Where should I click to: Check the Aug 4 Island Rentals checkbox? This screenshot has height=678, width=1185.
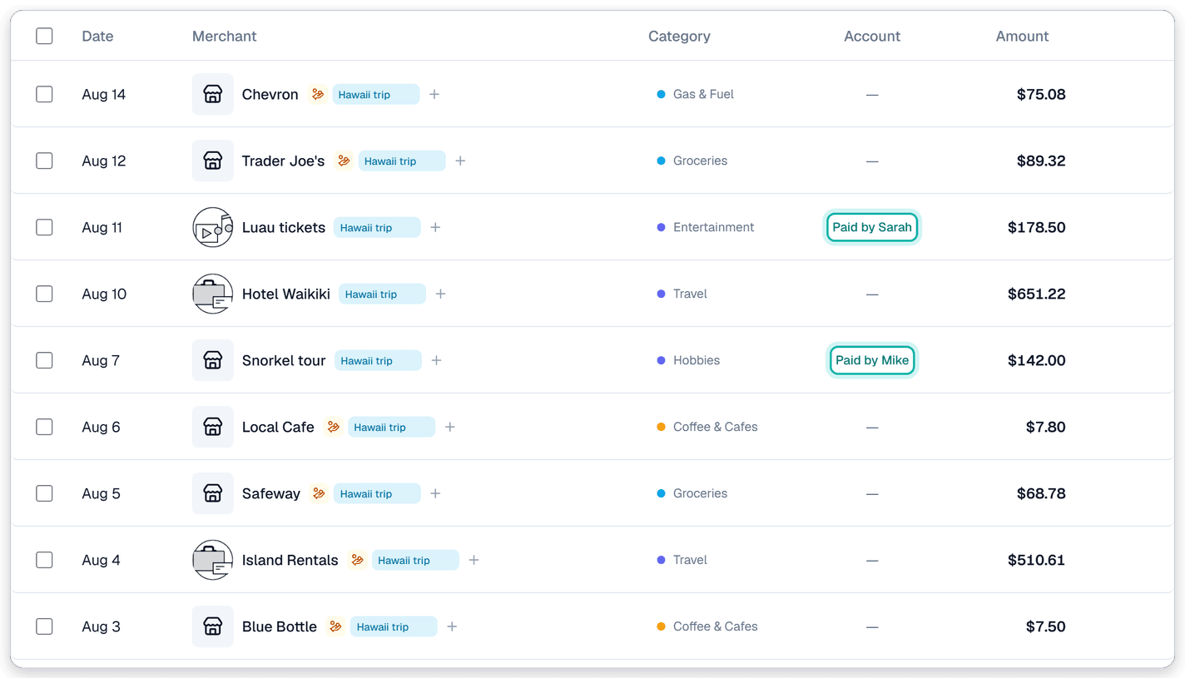44,560
